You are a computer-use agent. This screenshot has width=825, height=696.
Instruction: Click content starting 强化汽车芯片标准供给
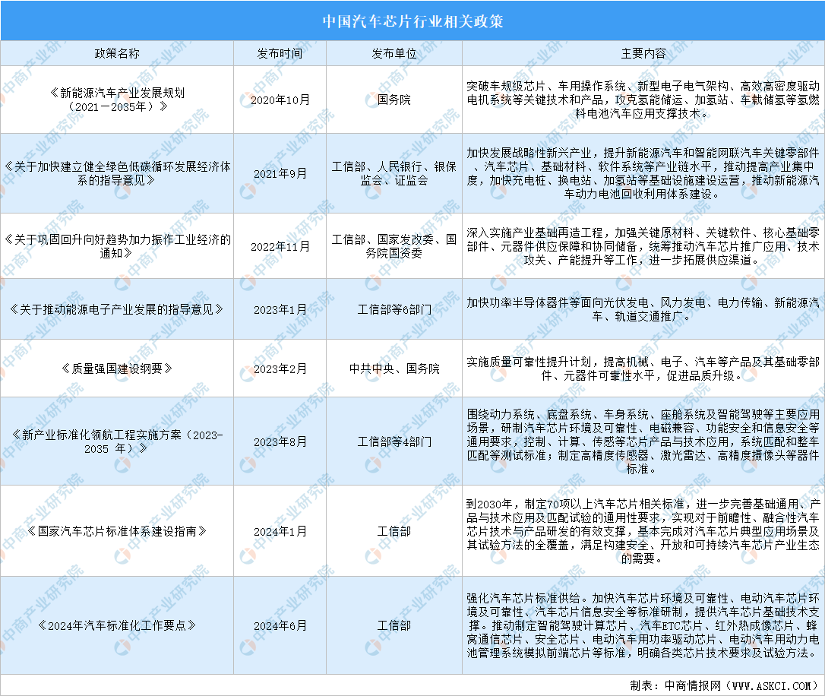643,625
